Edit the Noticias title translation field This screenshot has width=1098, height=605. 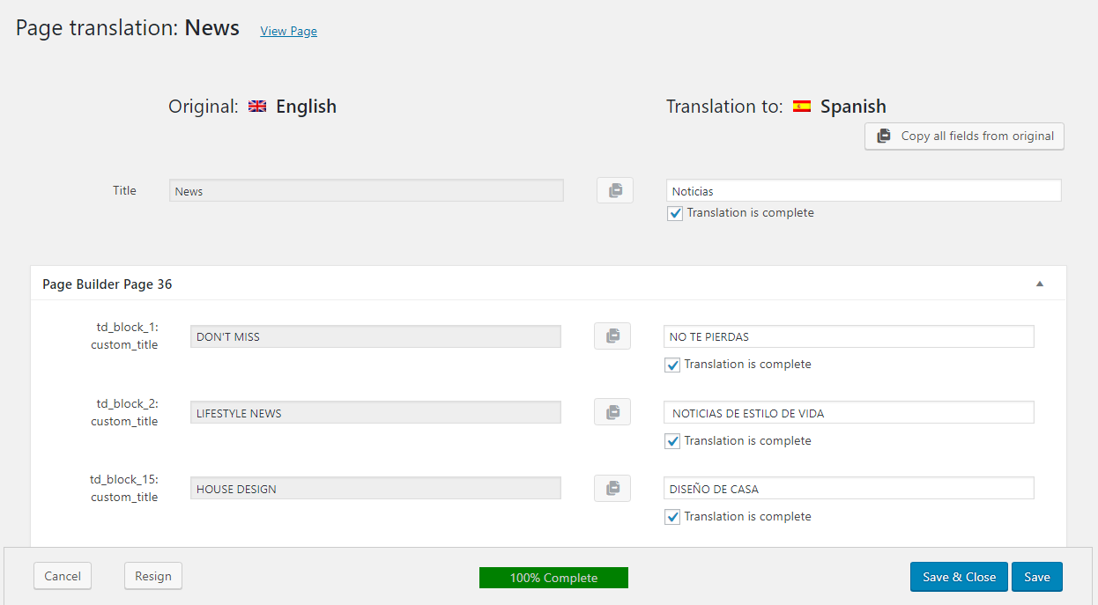864,190
